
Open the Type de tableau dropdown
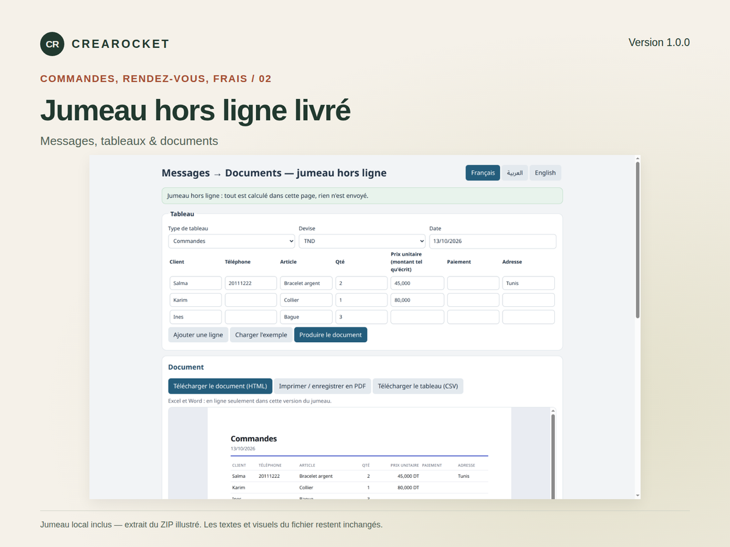pyautogui.click(x=231, y=241)
